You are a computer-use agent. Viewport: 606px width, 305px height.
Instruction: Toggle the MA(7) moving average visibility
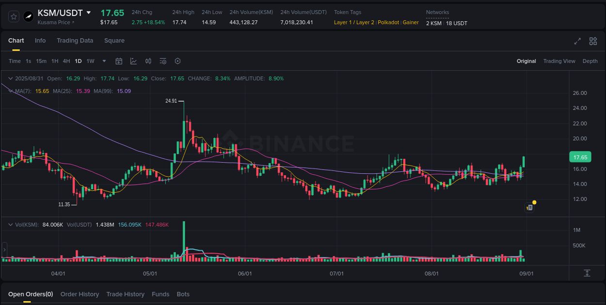tap(22, 91)
